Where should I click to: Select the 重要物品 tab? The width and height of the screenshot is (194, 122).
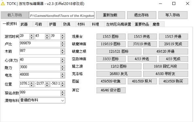142,24
